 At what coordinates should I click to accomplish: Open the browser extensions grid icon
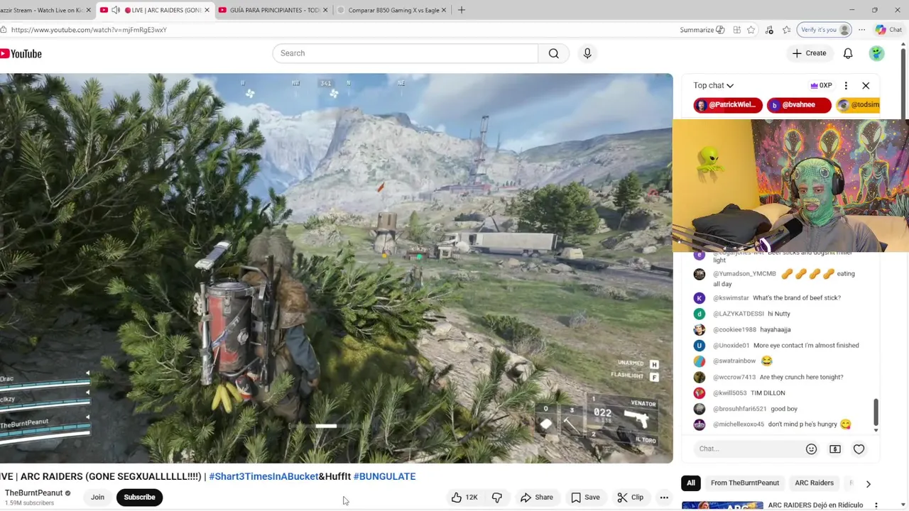pos(737,30)
